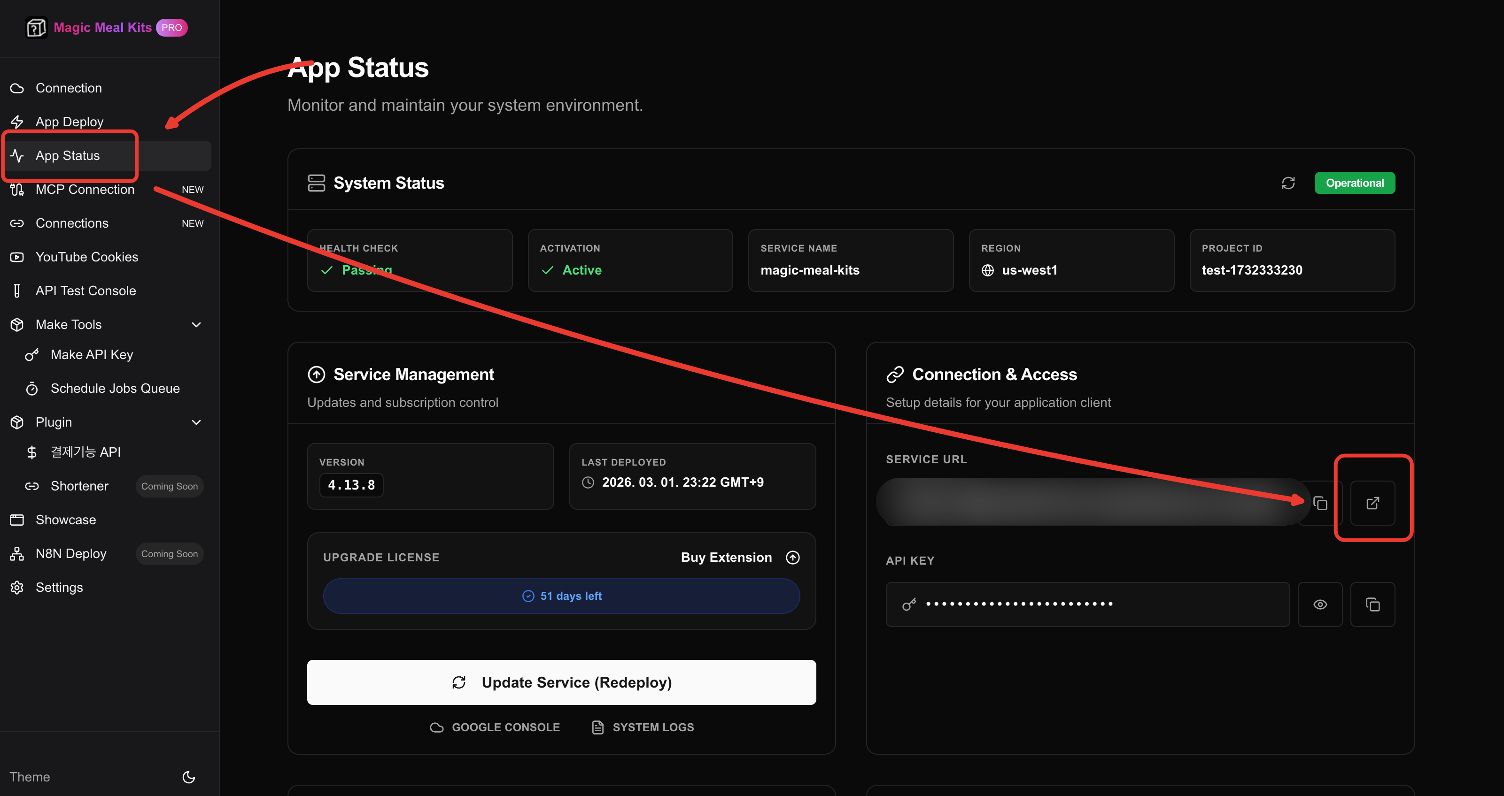Click the Connection & Access link icon
The height and width of the screenshot is (796, 1504).
pos(895,375)
